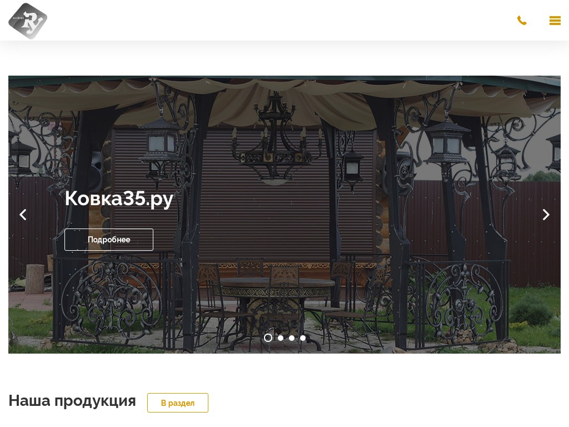Click the Наша продукция heading

[x=72, y=401]
